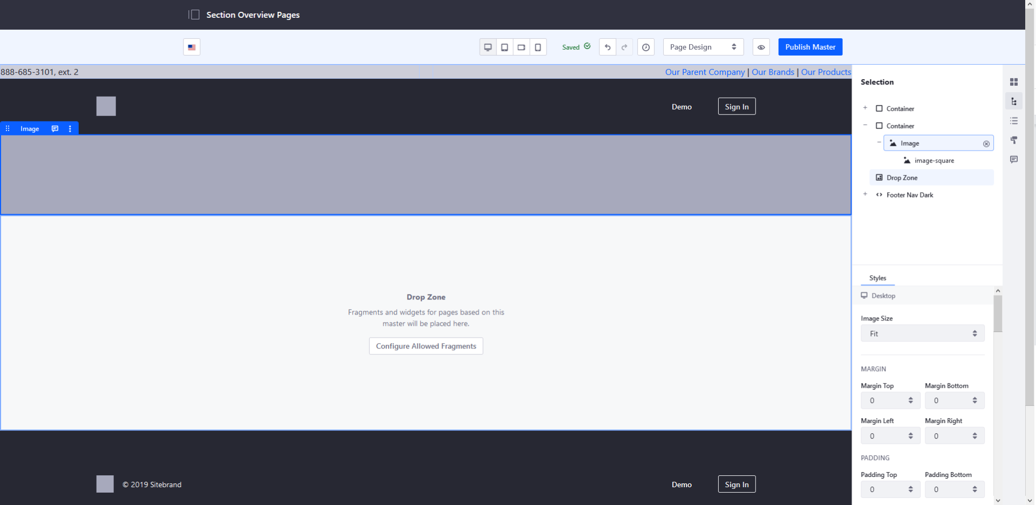The image size is (1036, 505).
Task: Click the Publish Master button
Action: coord(810,47)
